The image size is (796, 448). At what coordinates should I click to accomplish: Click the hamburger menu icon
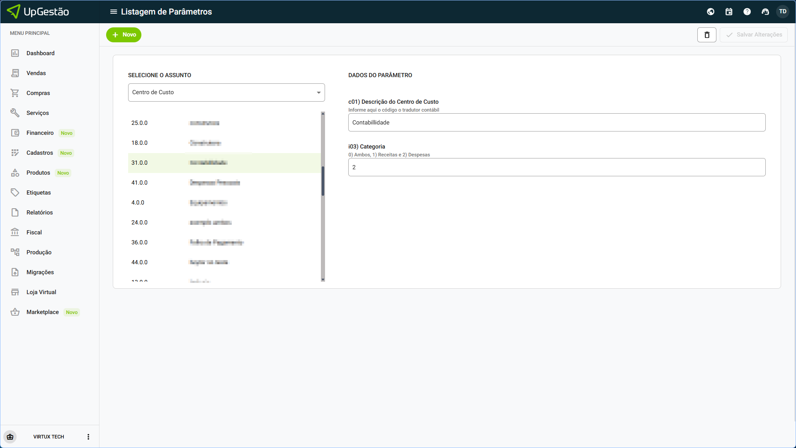pos(113,12)
